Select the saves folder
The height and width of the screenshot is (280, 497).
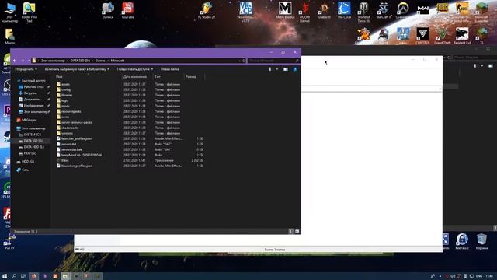coord(65,117)
